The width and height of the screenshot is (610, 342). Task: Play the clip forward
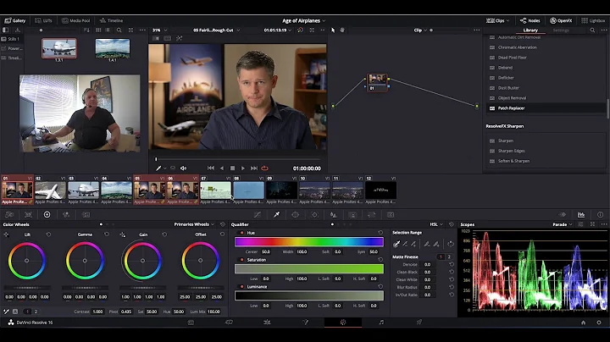click(x=243, y=168)
